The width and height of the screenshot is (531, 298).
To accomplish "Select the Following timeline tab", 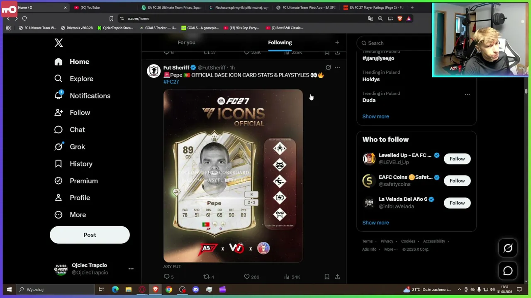I will [x=280, y=43].
